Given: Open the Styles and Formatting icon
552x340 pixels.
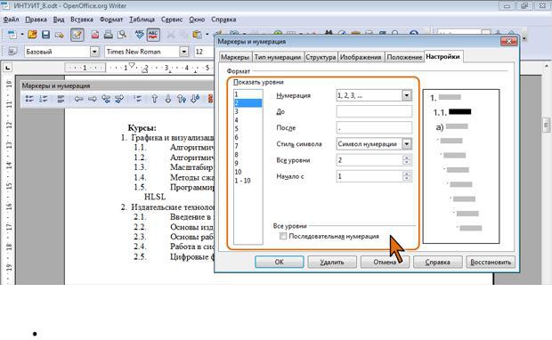Looking at the screenshot, I should (x=12, y=52).
